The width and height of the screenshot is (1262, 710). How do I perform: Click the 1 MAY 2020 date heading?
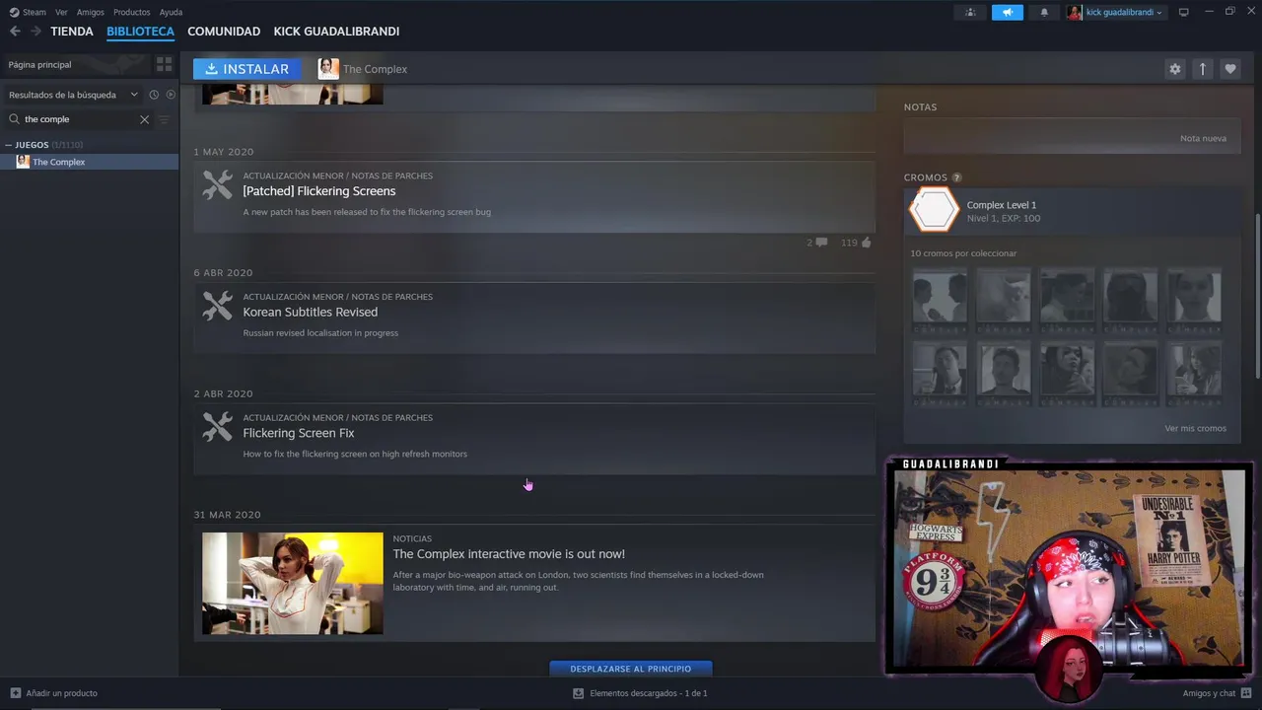224,152
